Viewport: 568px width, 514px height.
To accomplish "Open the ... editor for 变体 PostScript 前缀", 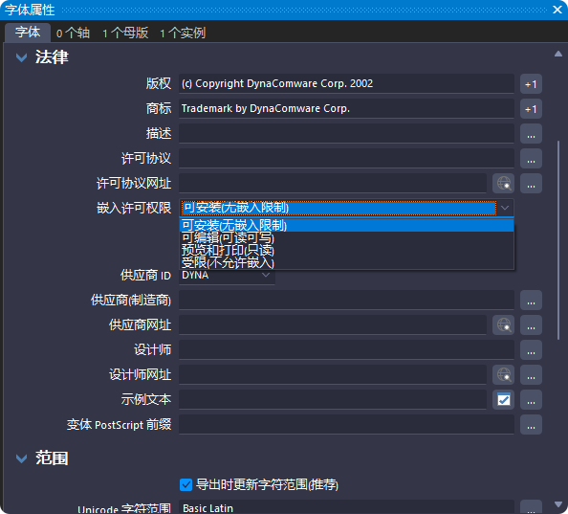I will [531, 424].
